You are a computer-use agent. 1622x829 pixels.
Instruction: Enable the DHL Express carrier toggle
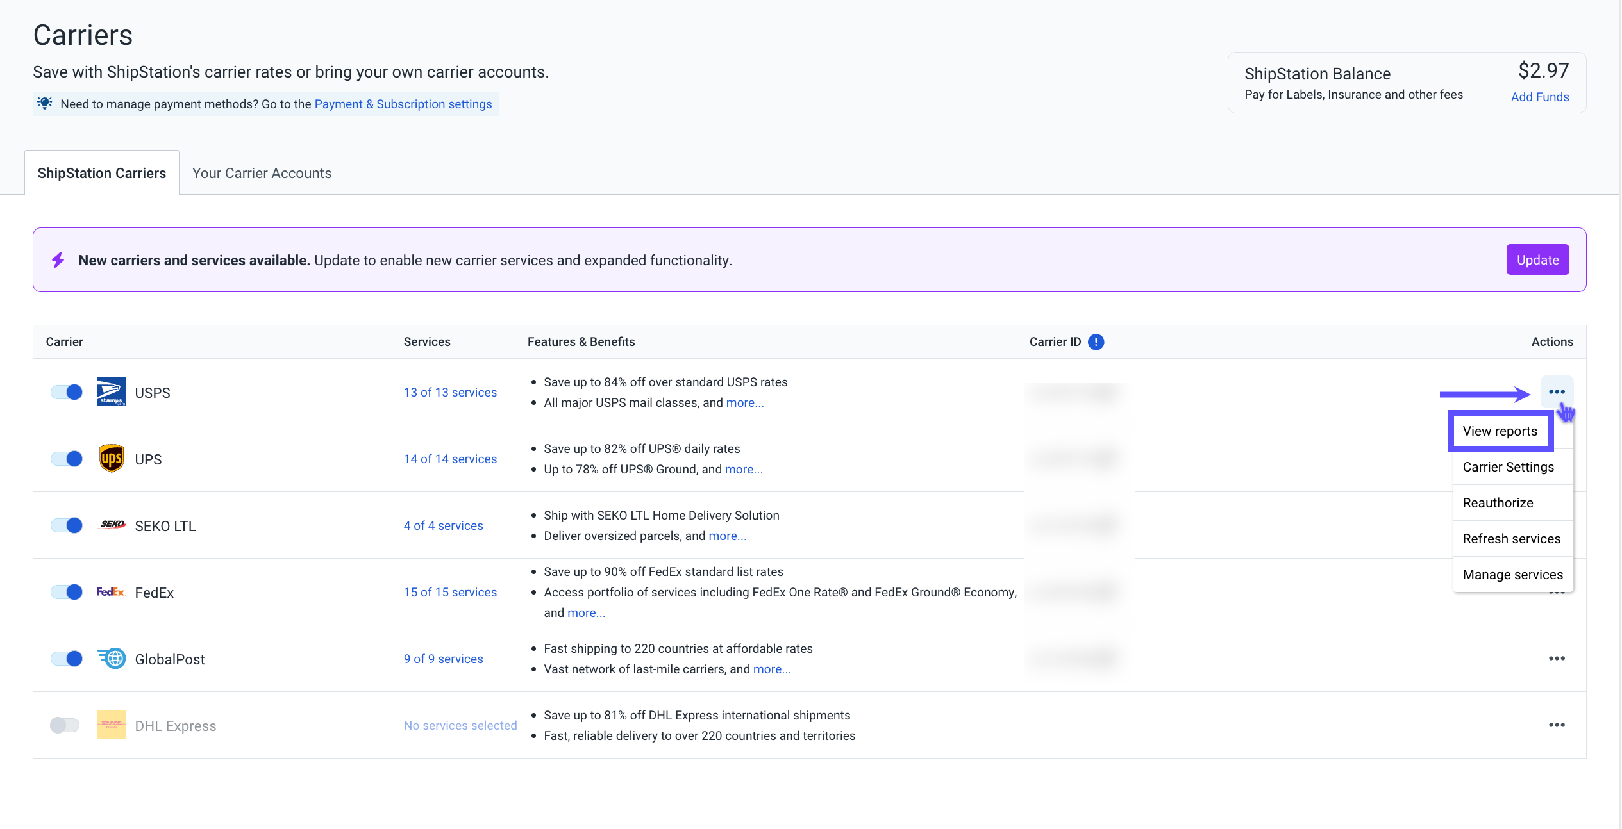pyautogui.click(x=65, y=725)
